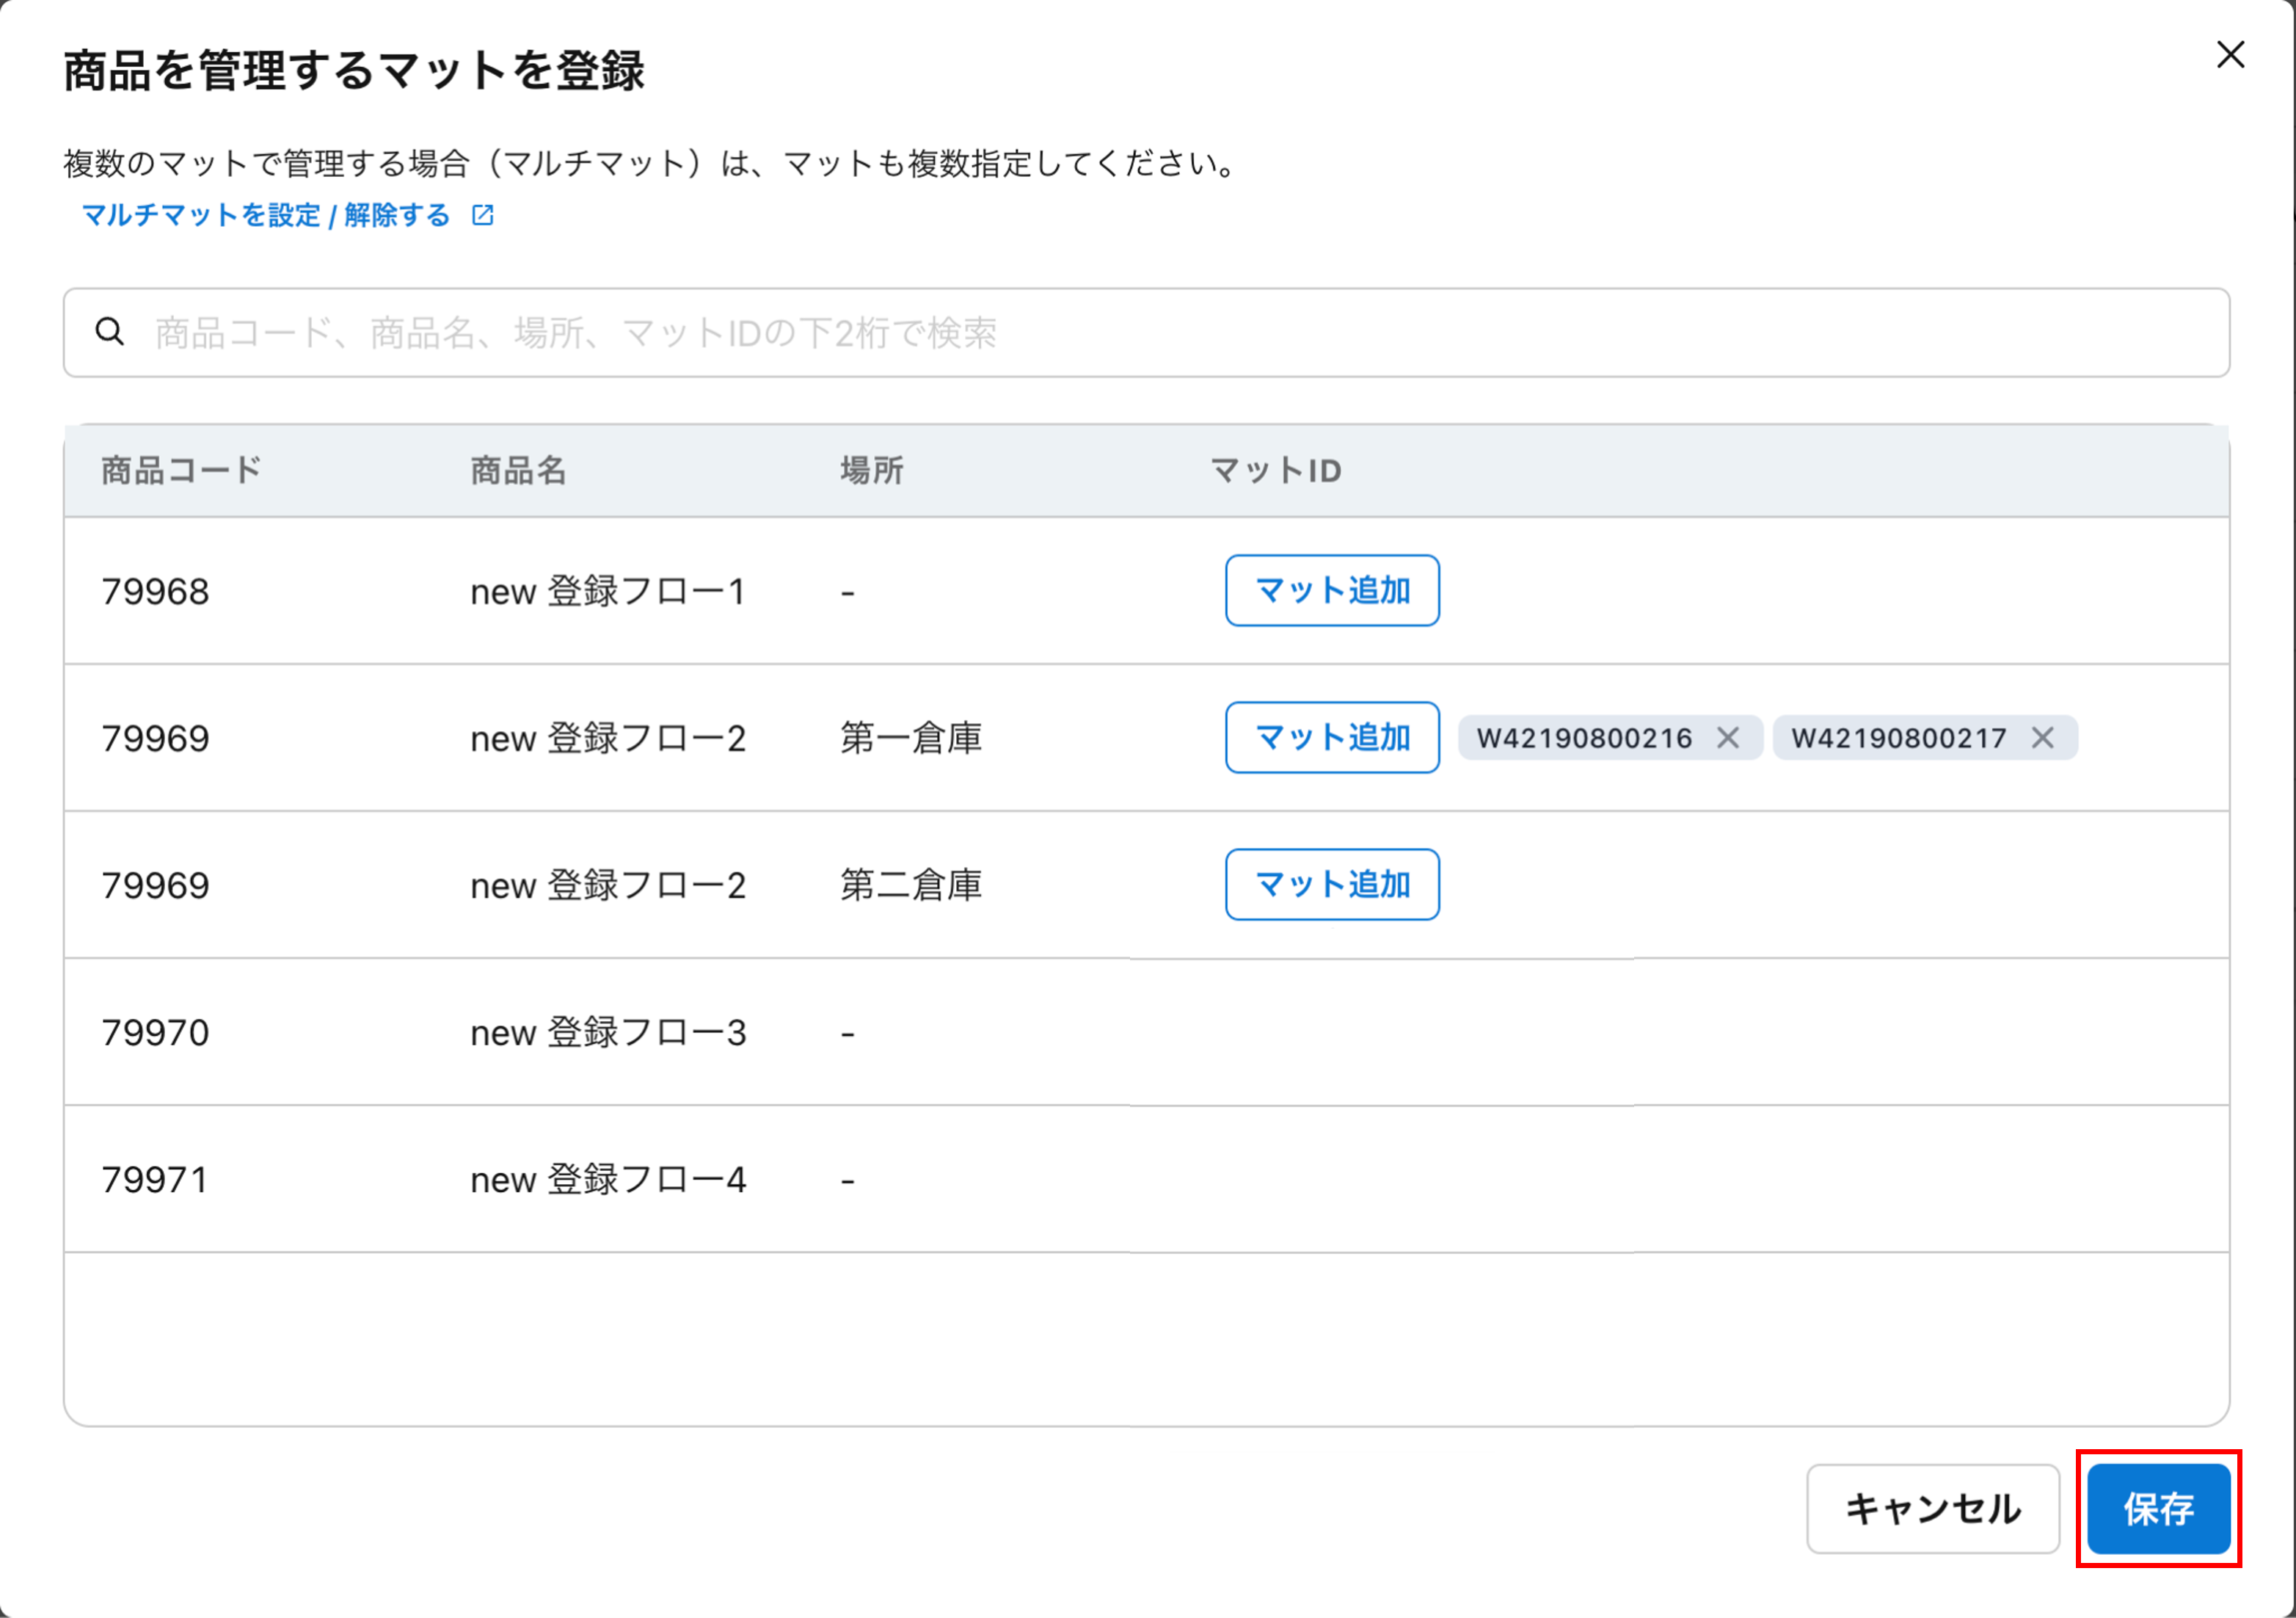
Task: Click the 場所 column header
Action: [x=872, y=471]
